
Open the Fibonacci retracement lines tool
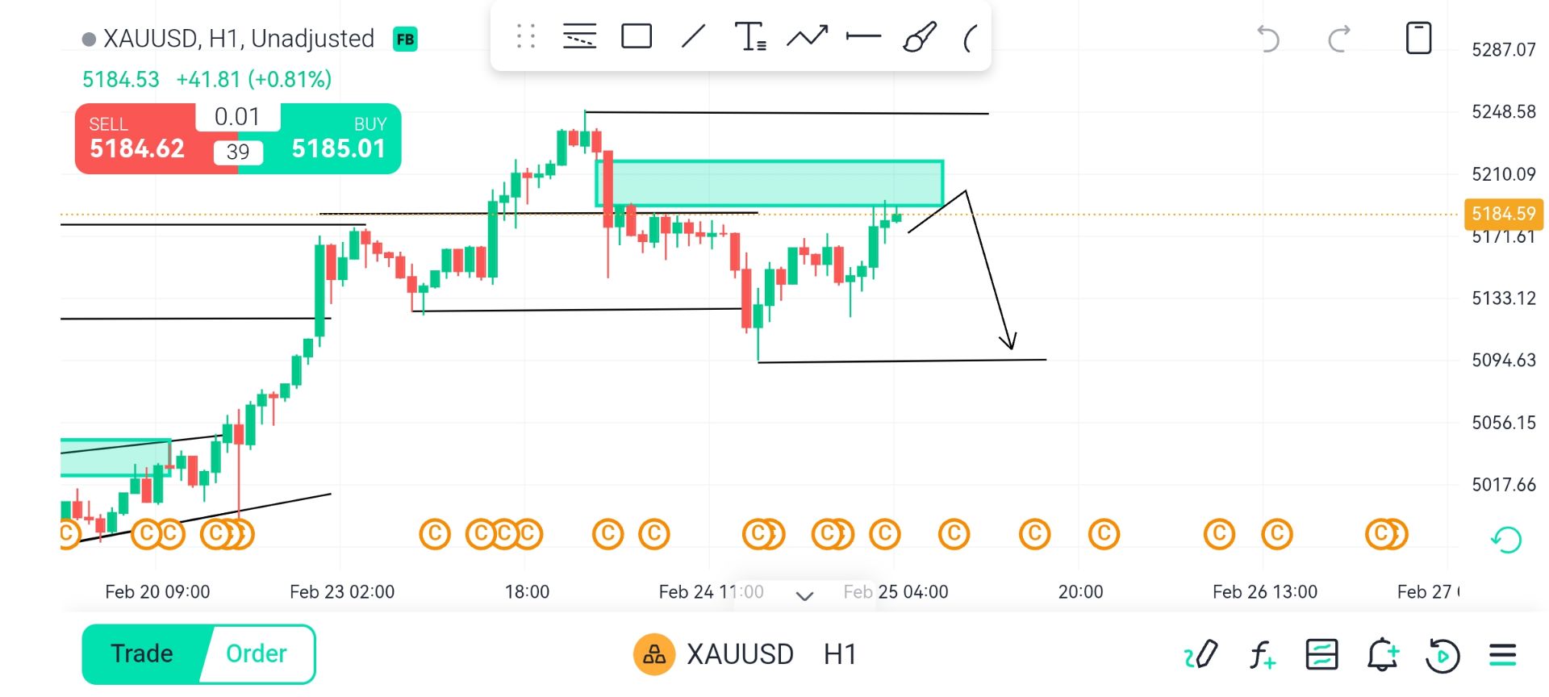click(579, 37)
